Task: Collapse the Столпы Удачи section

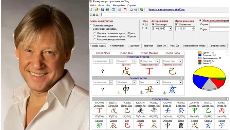Action: coord(227,99)
